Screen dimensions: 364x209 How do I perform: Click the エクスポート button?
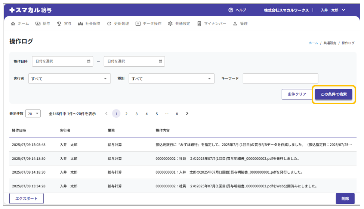[x=26, y=199]
